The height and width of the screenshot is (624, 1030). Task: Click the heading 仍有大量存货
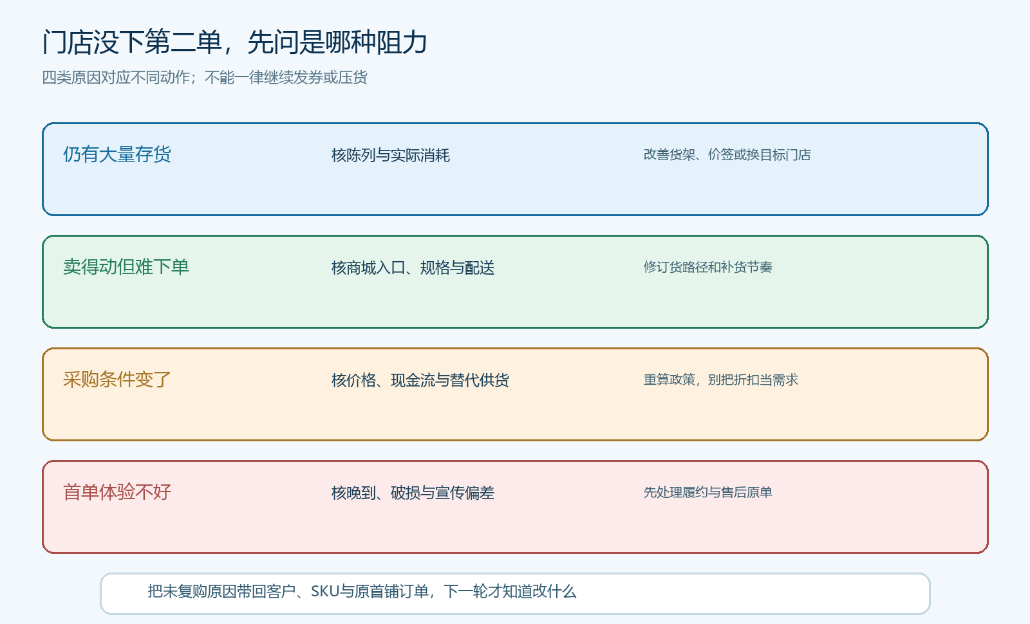coord(117,154)
